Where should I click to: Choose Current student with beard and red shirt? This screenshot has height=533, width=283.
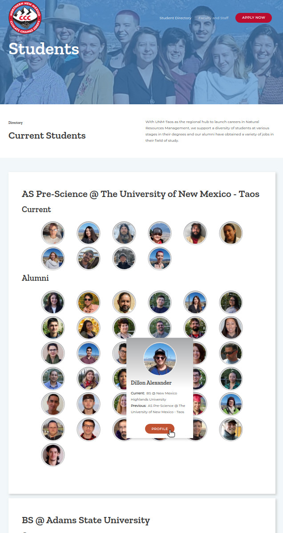[195, 233]
